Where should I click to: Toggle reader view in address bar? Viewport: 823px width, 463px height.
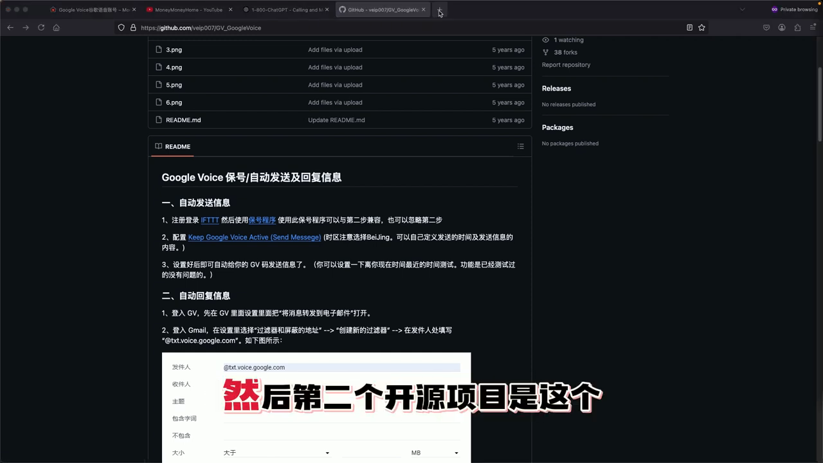tap(689, 28)
